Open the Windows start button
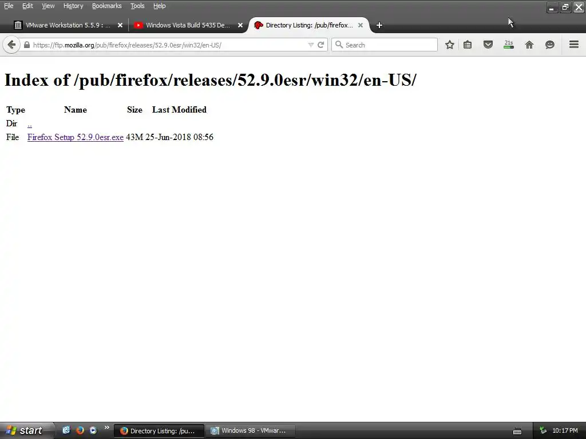Viewport: 586px width, 439px height. pyautogui.click(x=26, y=430)
